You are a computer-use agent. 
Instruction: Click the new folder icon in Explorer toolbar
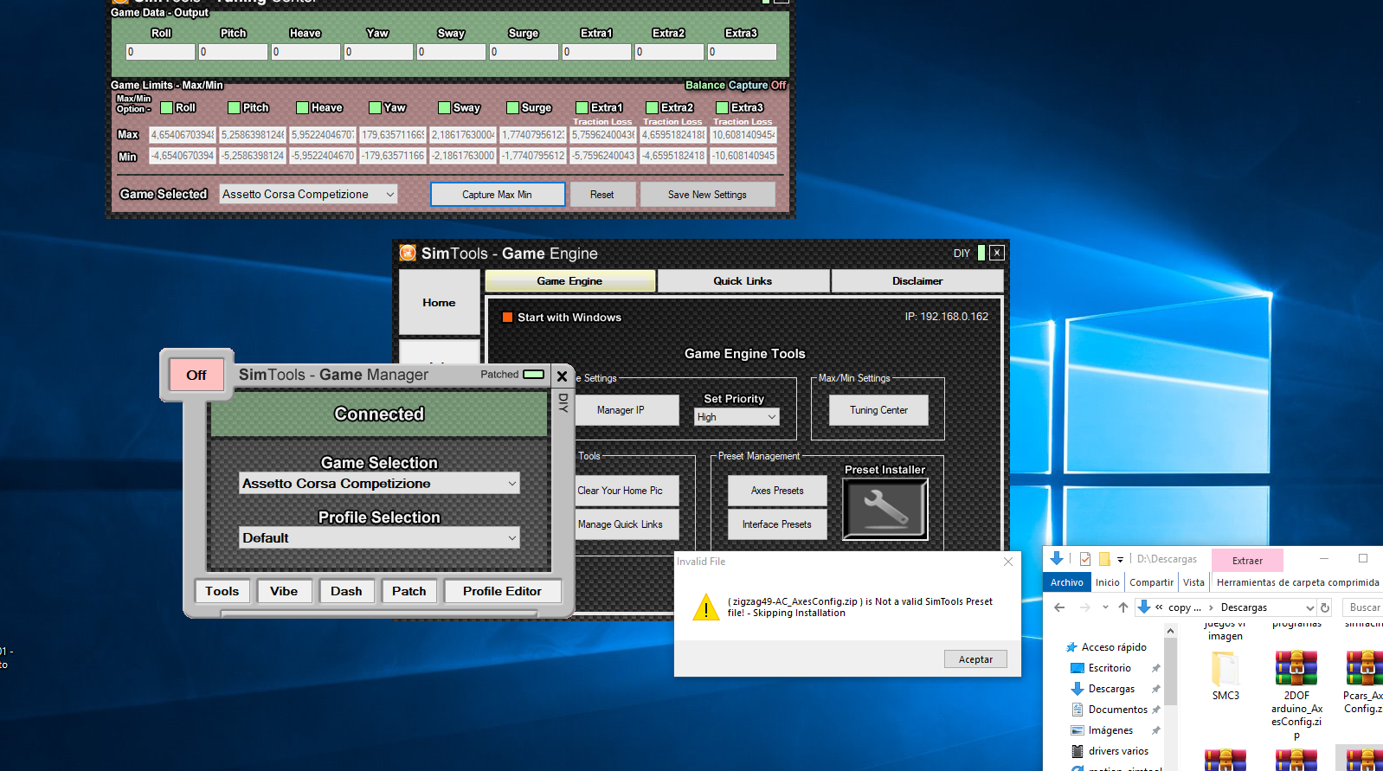pos(1104,559)
